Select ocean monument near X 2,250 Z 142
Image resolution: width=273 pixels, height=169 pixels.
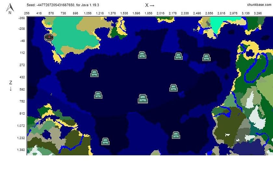[x=178, y=56]
